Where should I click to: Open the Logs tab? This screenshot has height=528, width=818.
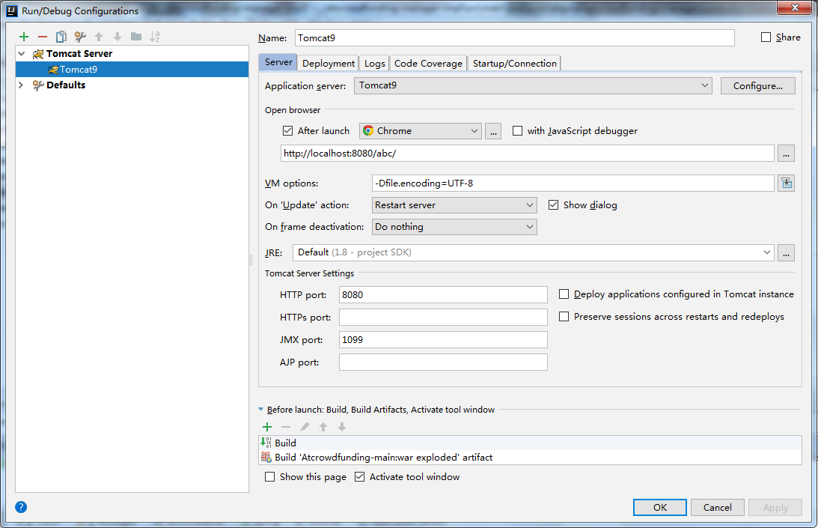point(374,63)
